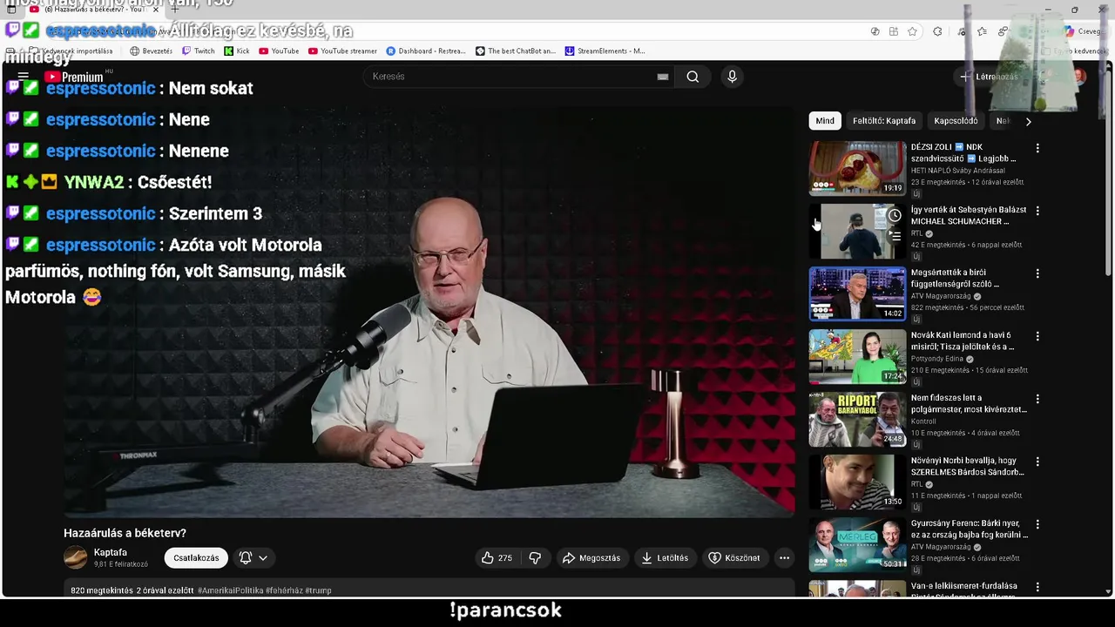The image size is (1115, 627).
Task: Bookmark page with the star icon
Action: pyautogui.click(x=912, y=31)
